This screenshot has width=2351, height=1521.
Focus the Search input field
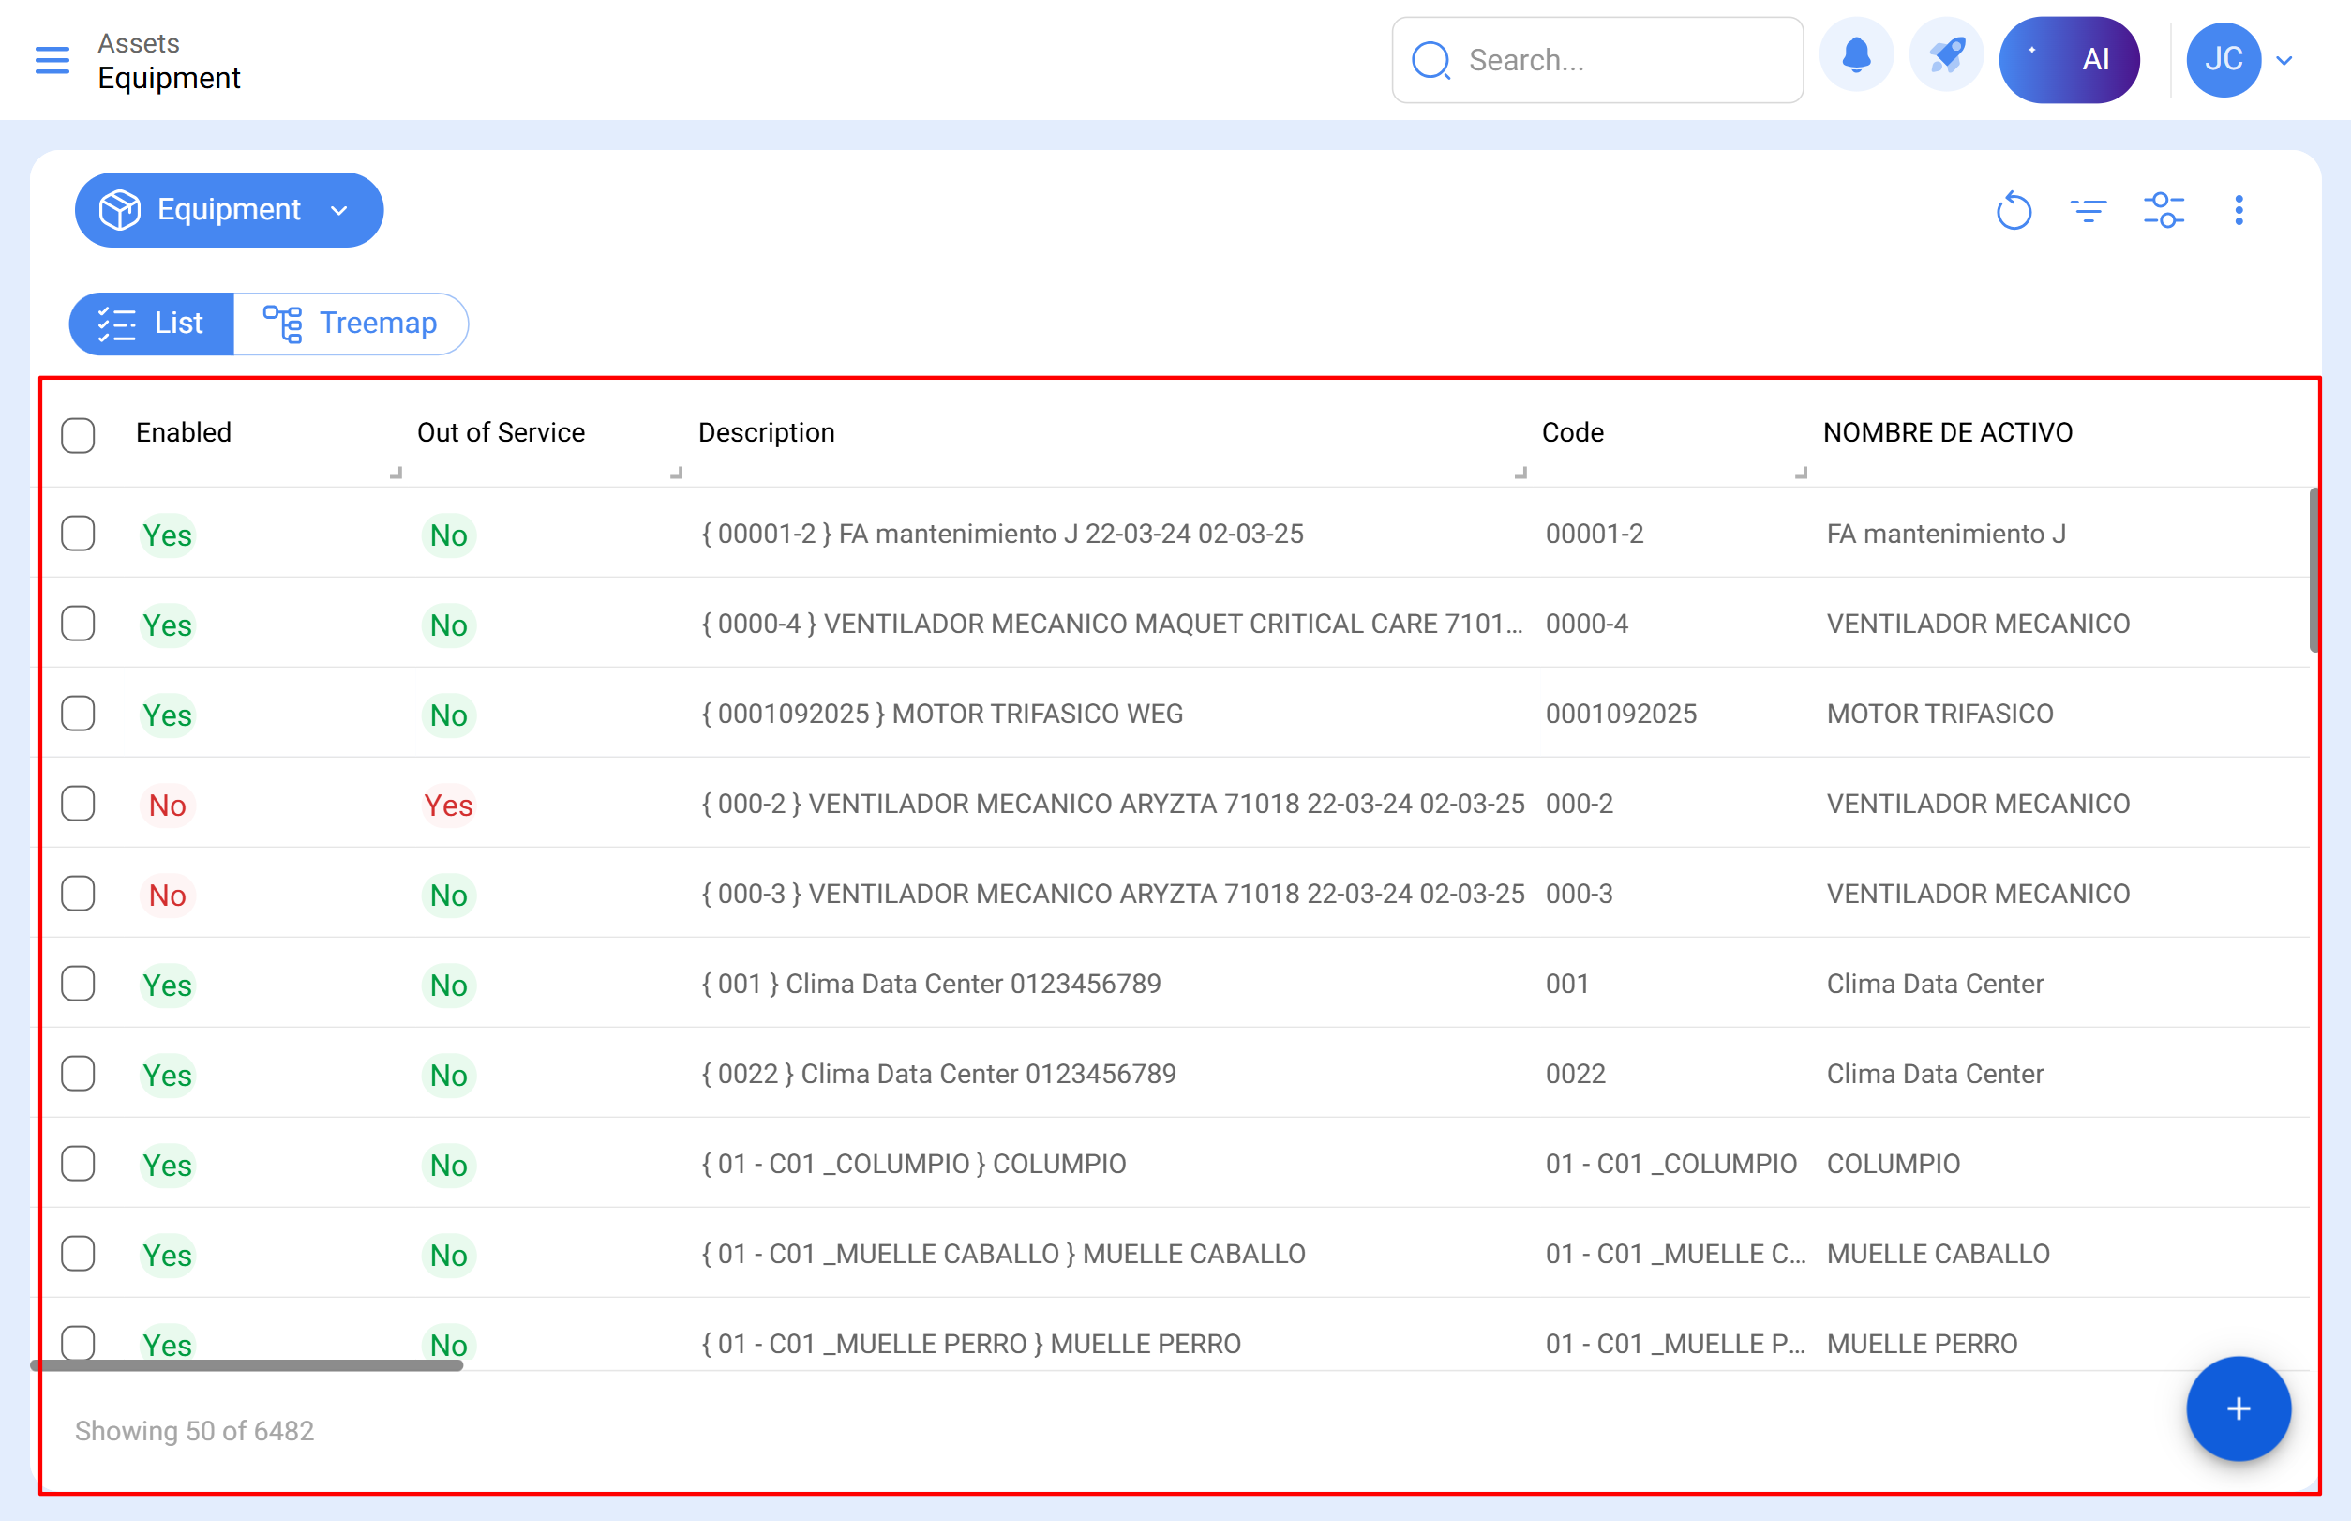1619,60
